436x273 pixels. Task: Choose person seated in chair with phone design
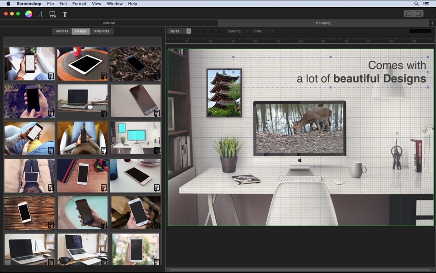click(82, 138)
